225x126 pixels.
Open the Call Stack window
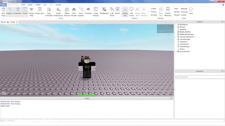[112, 12]
